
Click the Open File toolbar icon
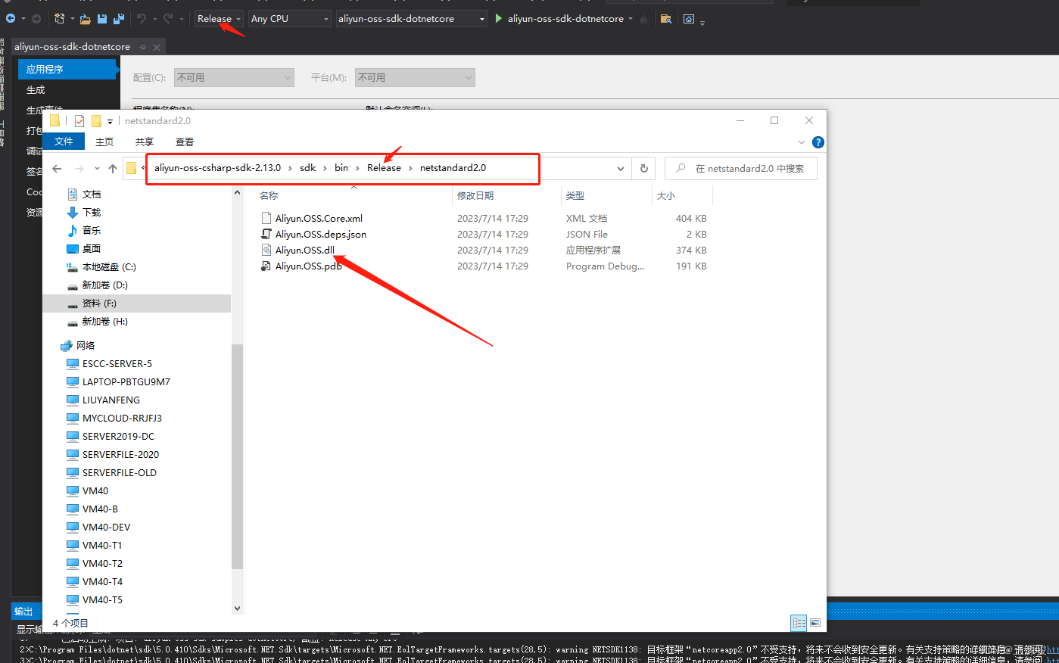tap(85, 18)
